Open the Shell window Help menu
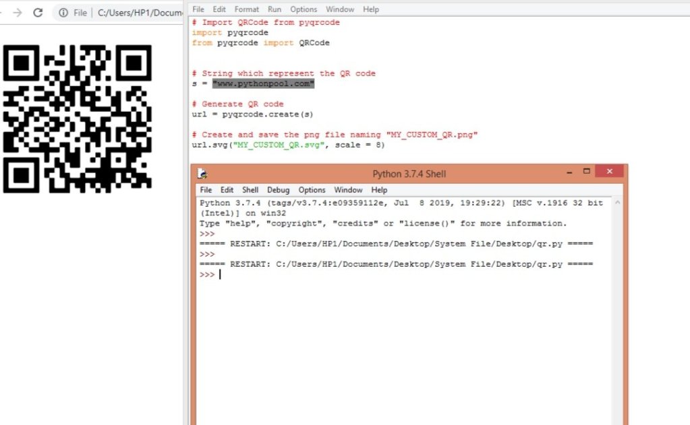This screenshot has width=690, height=425. pyautogui.click(x=379, y=190)
